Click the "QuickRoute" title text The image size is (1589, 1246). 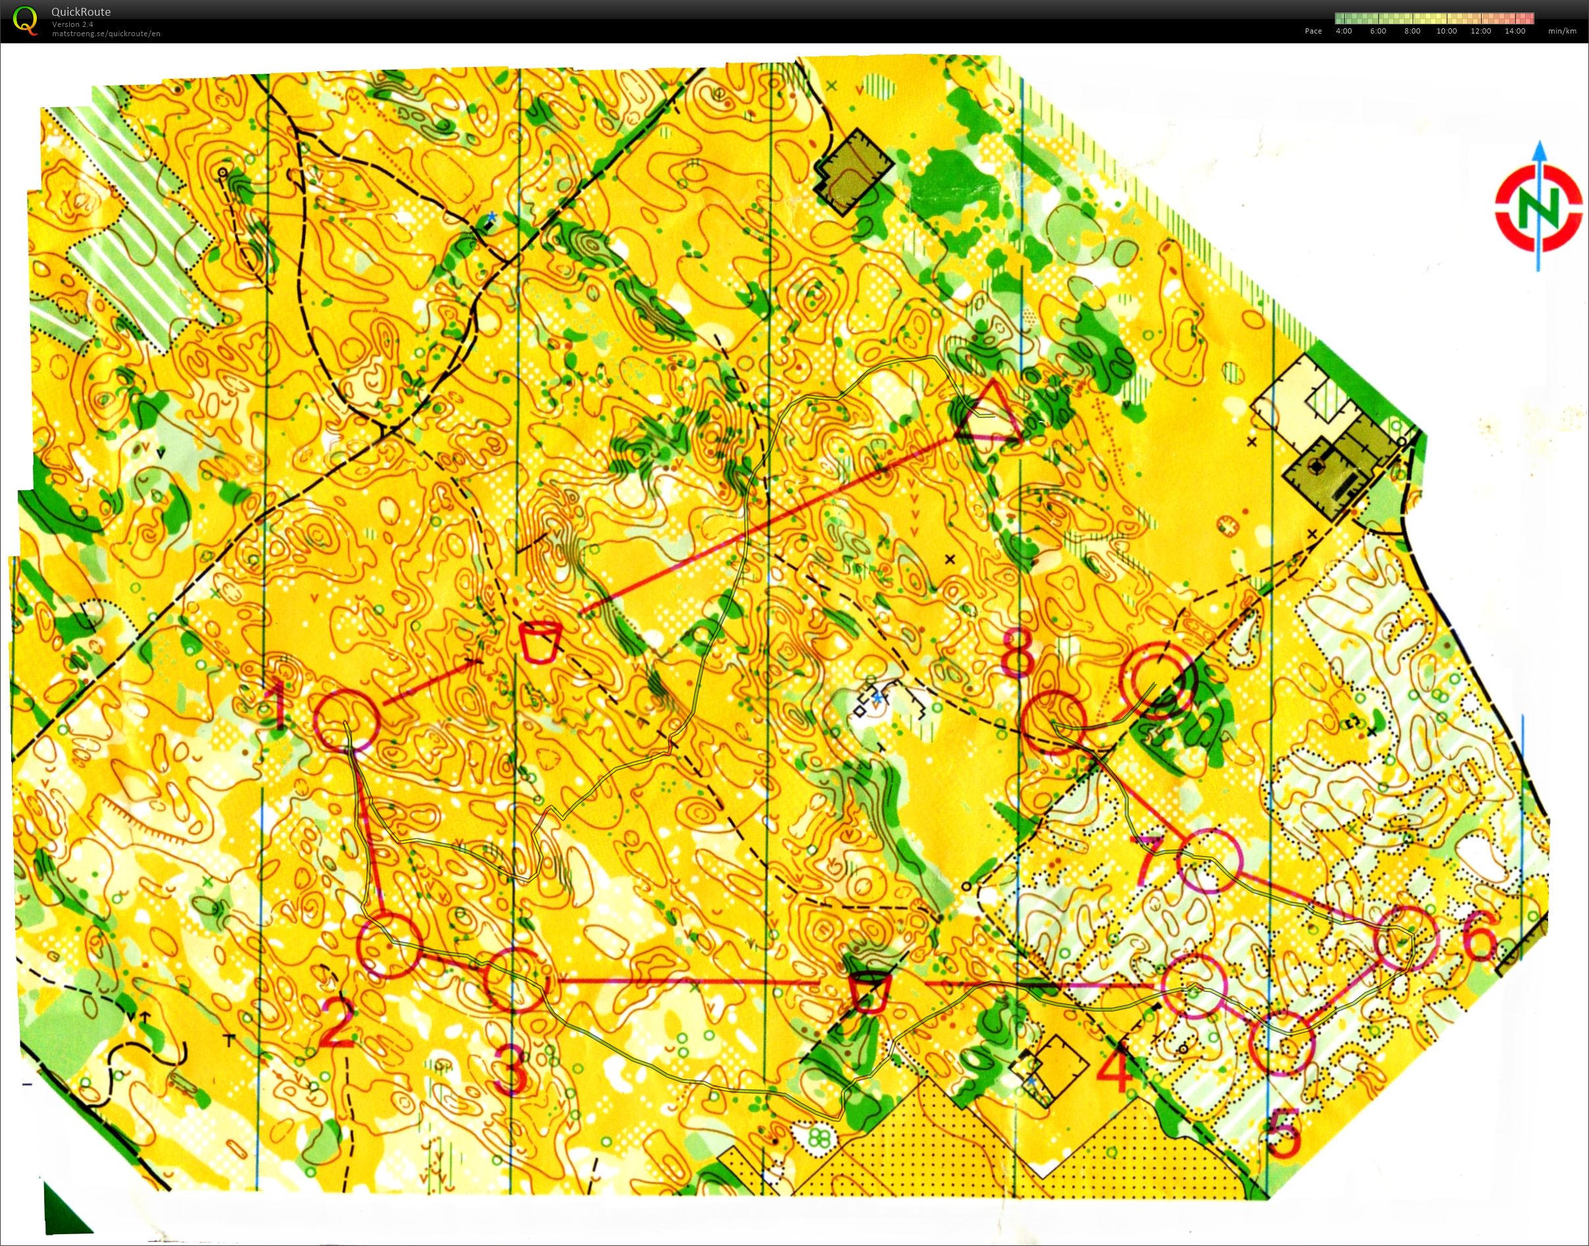(81, 12)
